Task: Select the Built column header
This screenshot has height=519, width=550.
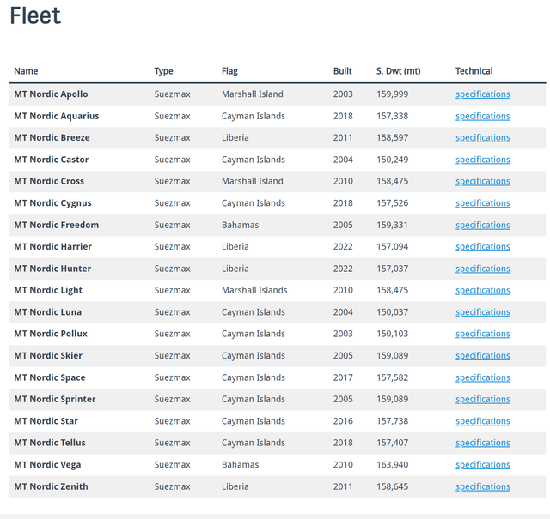Action: coord(342,71)
